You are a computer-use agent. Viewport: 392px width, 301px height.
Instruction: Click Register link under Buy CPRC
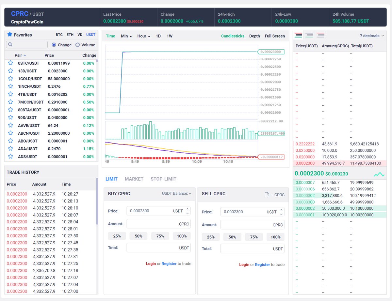point(169,263)
